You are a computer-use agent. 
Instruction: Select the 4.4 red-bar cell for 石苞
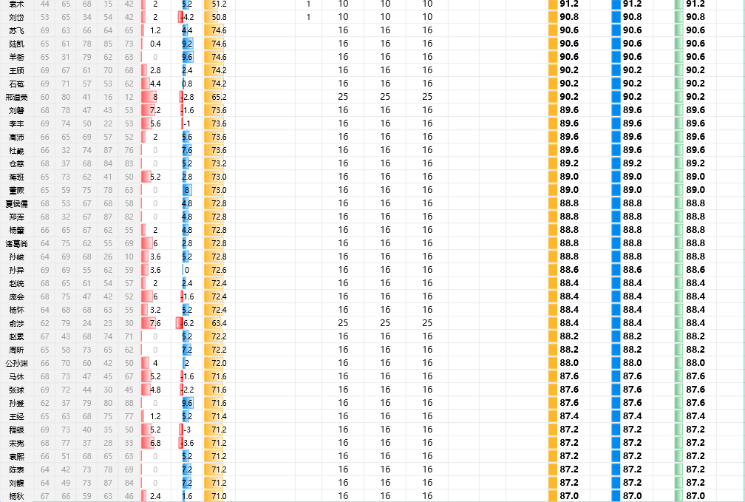(155, 84)
